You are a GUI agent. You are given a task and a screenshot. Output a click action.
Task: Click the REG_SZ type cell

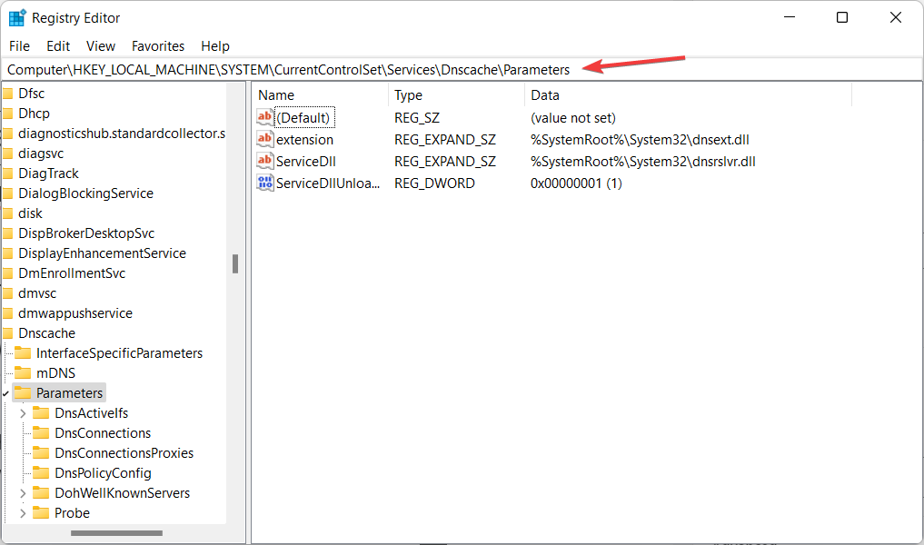click(417, 118)
